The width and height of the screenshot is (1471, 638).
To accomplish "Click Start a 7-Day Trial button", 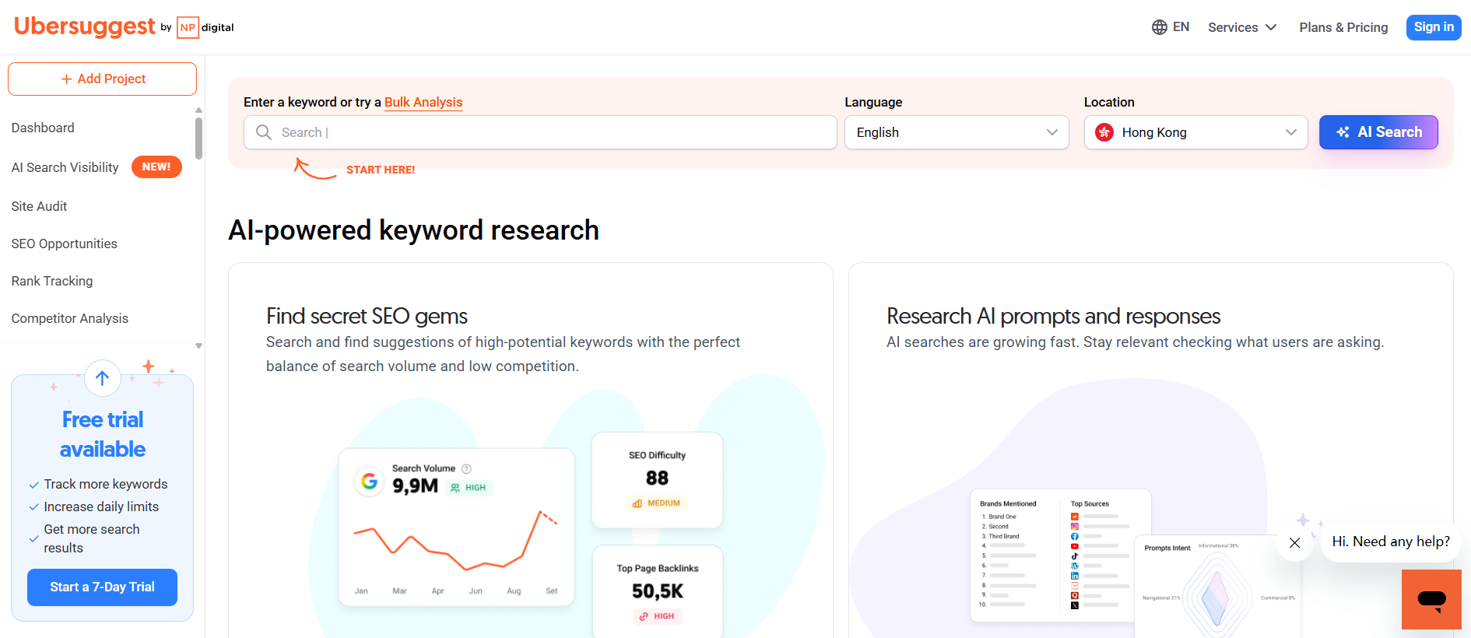I will coord(102,587).
